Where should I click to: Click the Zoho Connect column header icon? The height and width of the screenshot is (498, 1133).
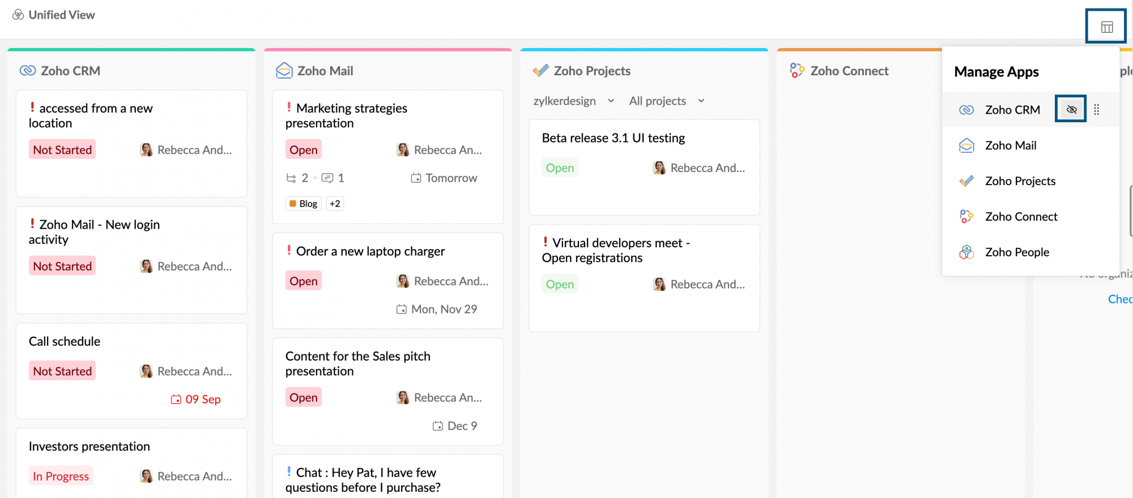tap(797, 71)
